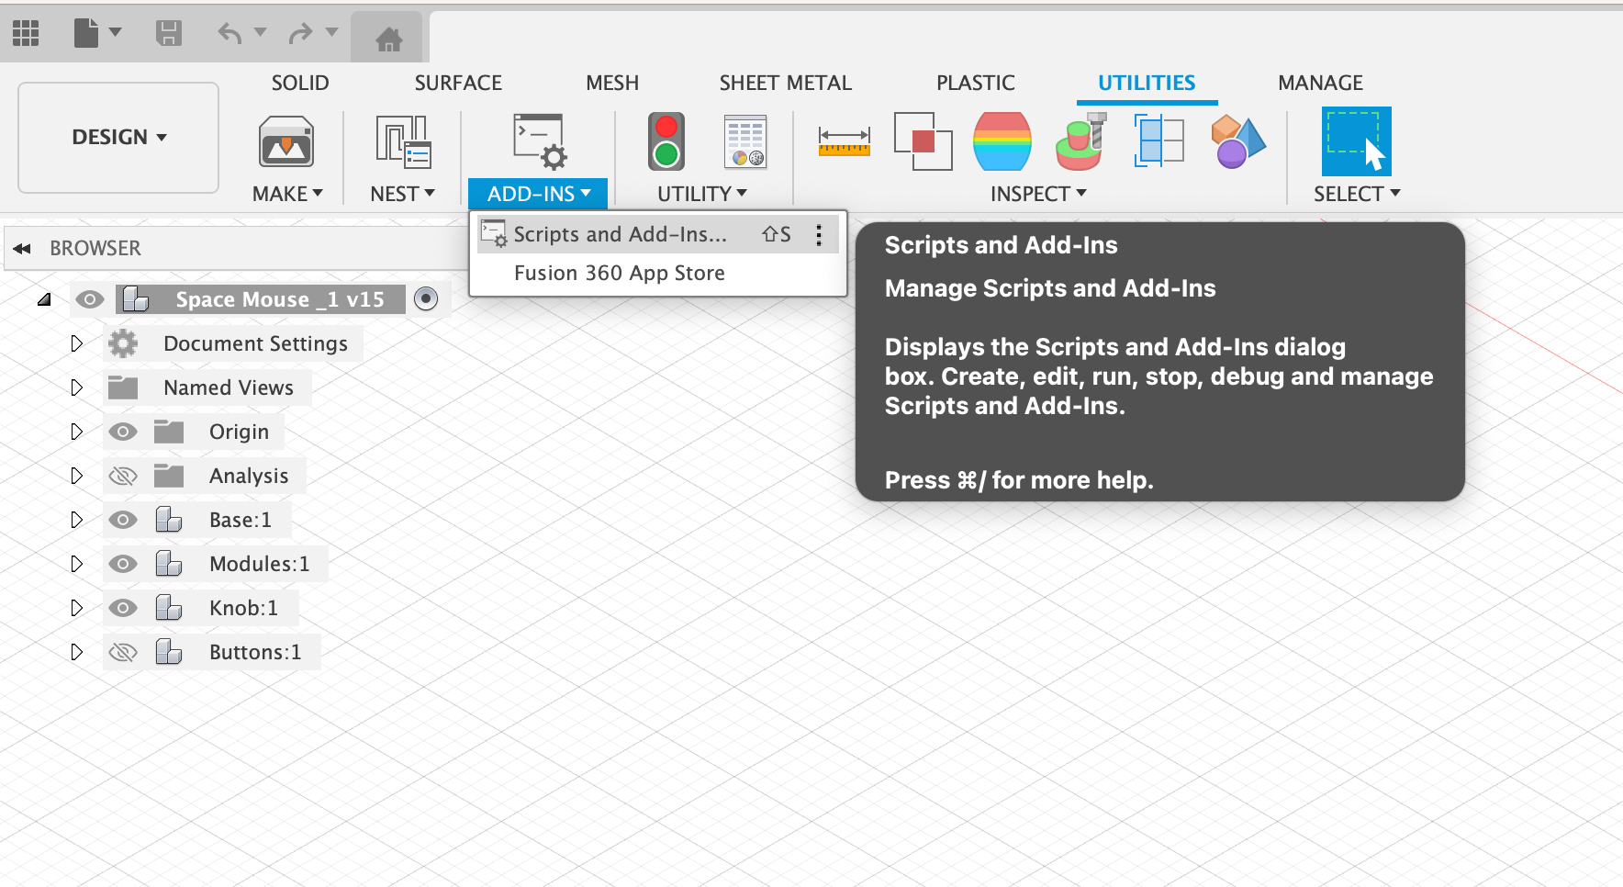
Task: Open the NEST dropdown menu
Action: pyautogui.click(x=402, y=194)
